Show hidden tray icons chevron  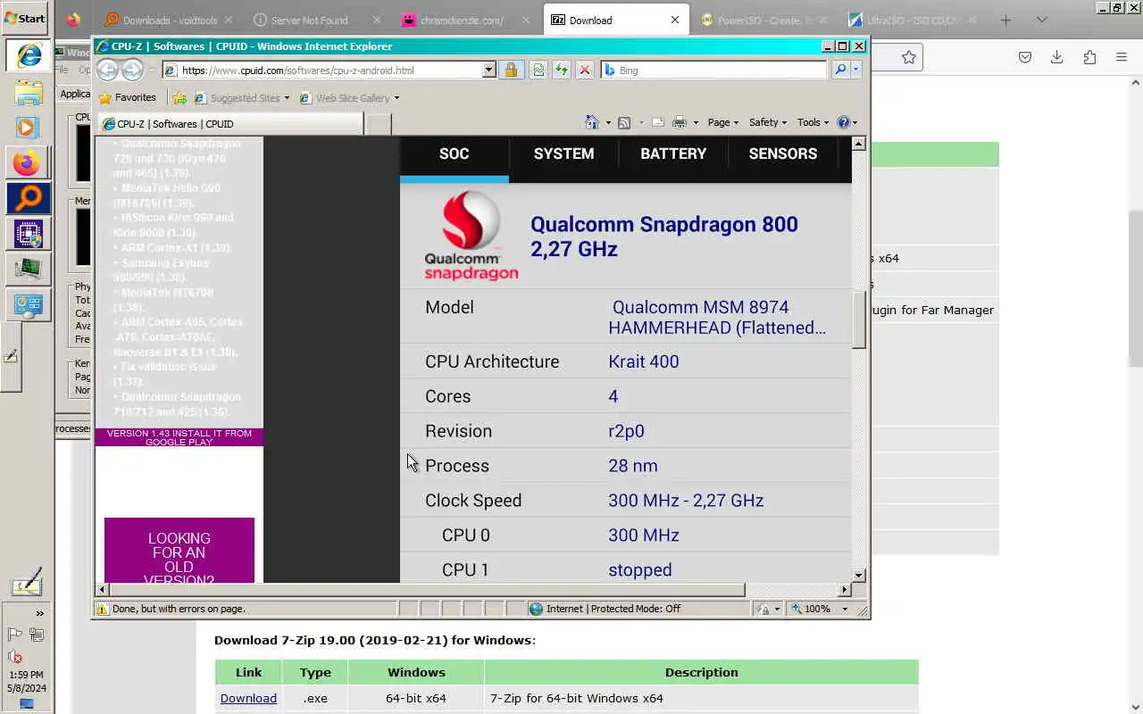point(39,613)
